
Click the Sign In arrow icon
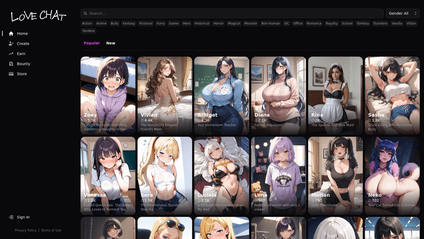tap(11, 217)
